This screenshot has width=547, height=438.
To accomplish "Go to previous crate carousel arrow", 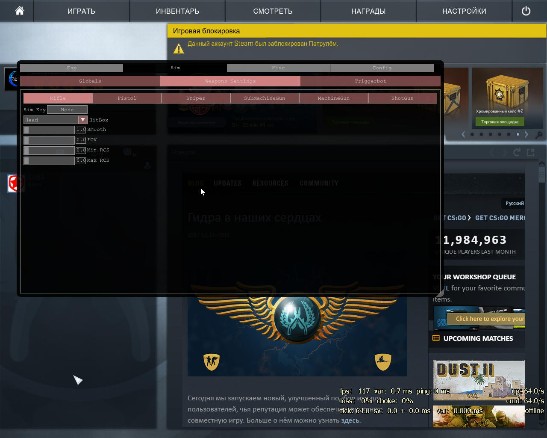I will (x=463, y=134).
